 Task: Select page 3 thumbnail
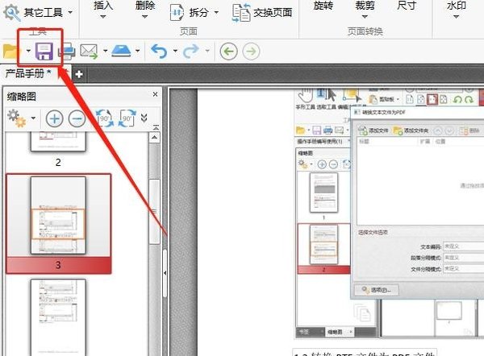click(58, 215)
